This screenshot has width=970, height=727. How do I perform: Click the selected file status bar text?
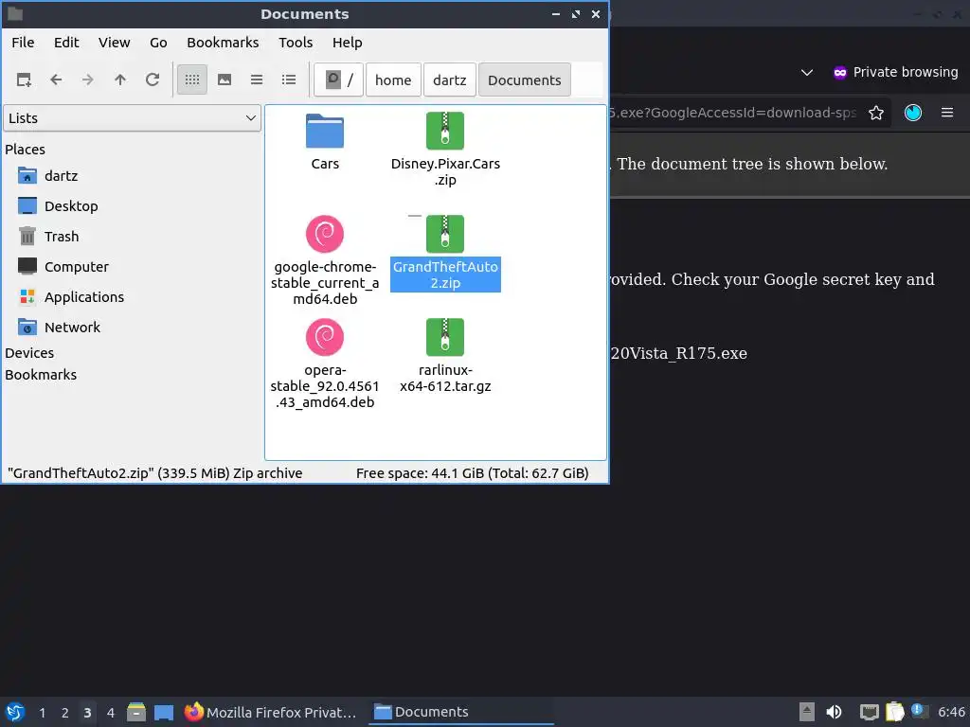click(x=154, y=473)
